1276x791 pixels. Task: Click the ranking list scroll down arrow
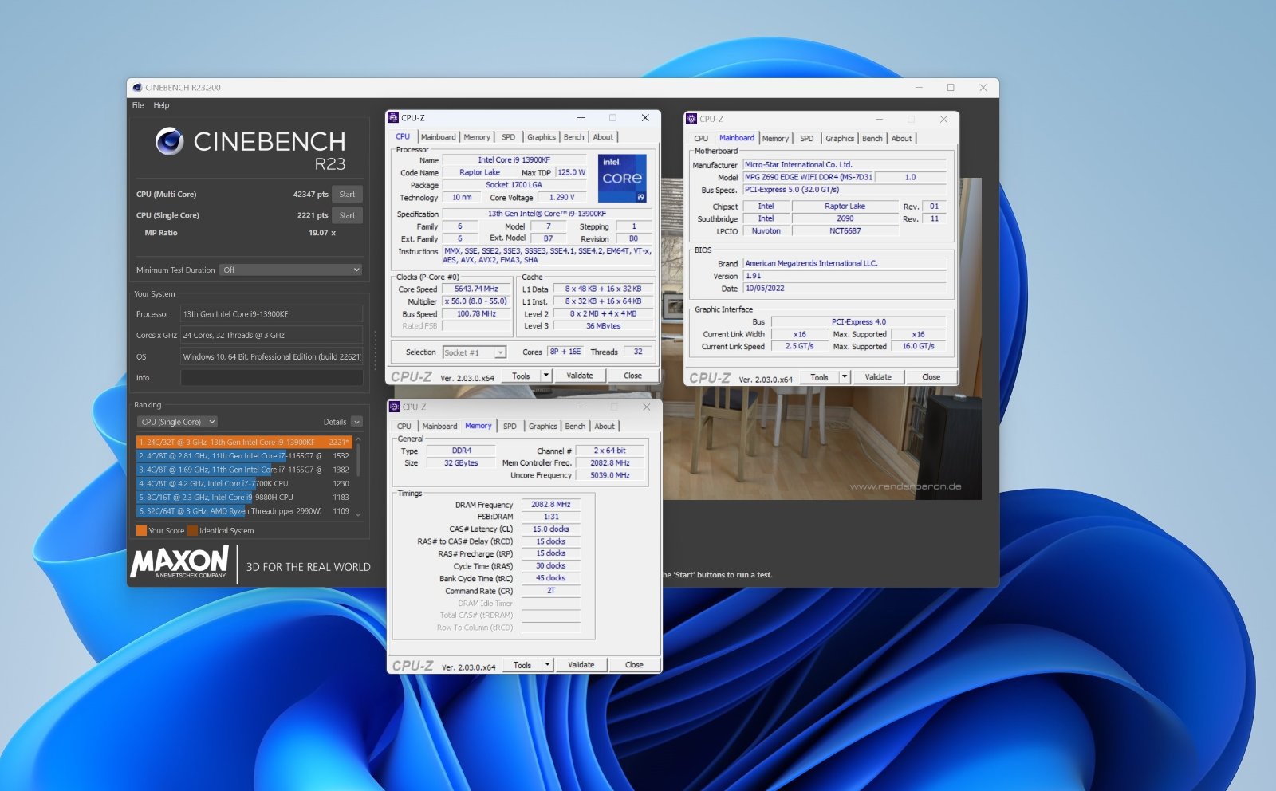click(358, 514)
